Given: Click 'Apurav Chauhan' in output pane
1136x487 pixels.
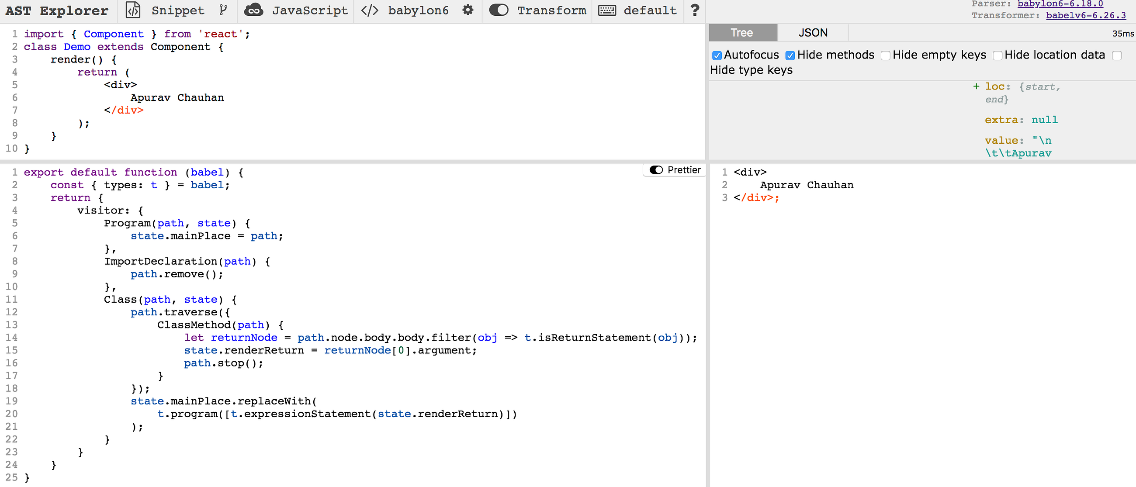Looking at the screenshot, I should pyautogui.click(x=807, y=185).
